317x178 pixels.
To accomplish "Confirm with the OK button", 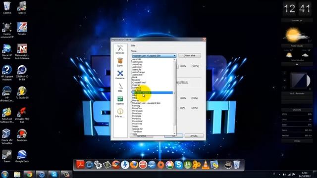I will coord(173,136).
